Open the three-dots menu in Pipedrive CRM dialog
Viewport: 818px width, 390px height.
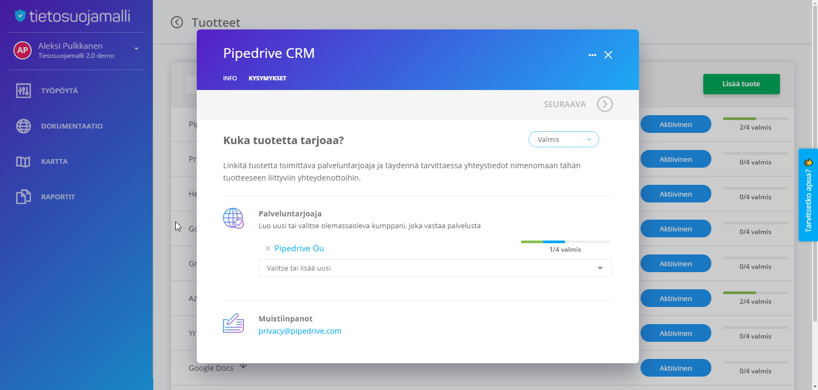592,55
